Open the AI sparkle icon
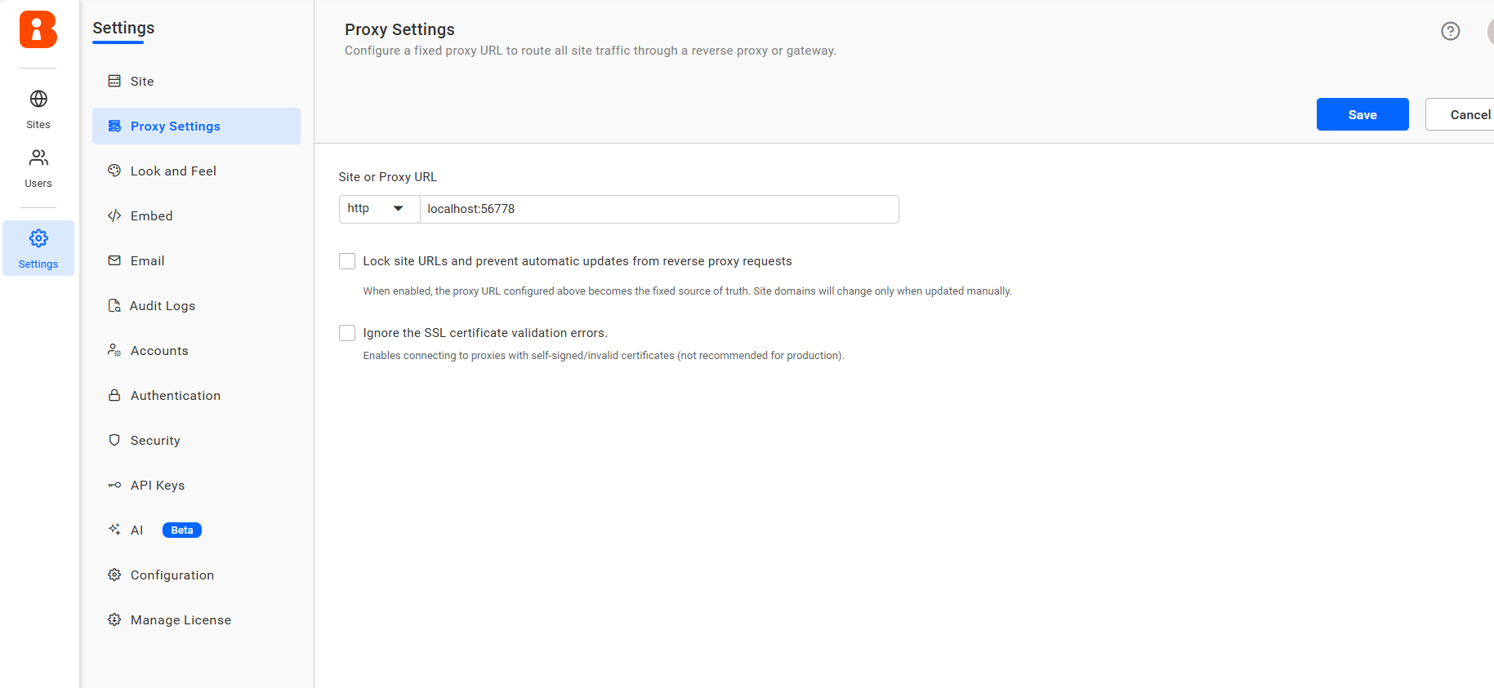 tap(114, 529)
